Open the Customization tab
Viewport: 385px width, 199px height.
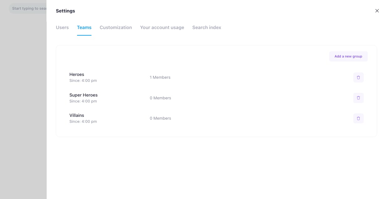(116, 27)
